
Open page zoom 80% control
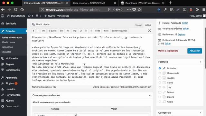(x=118, y=9)
